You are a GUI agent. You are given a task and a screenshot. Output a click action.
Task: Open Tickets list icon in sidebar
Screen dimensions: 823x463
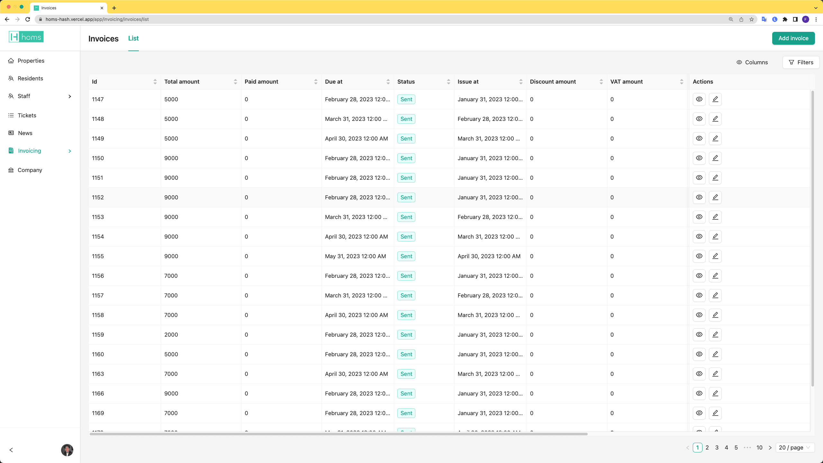click(11, 115)
